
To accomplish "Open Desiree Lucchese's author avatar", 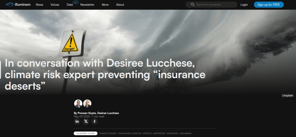I will point(87,103).
